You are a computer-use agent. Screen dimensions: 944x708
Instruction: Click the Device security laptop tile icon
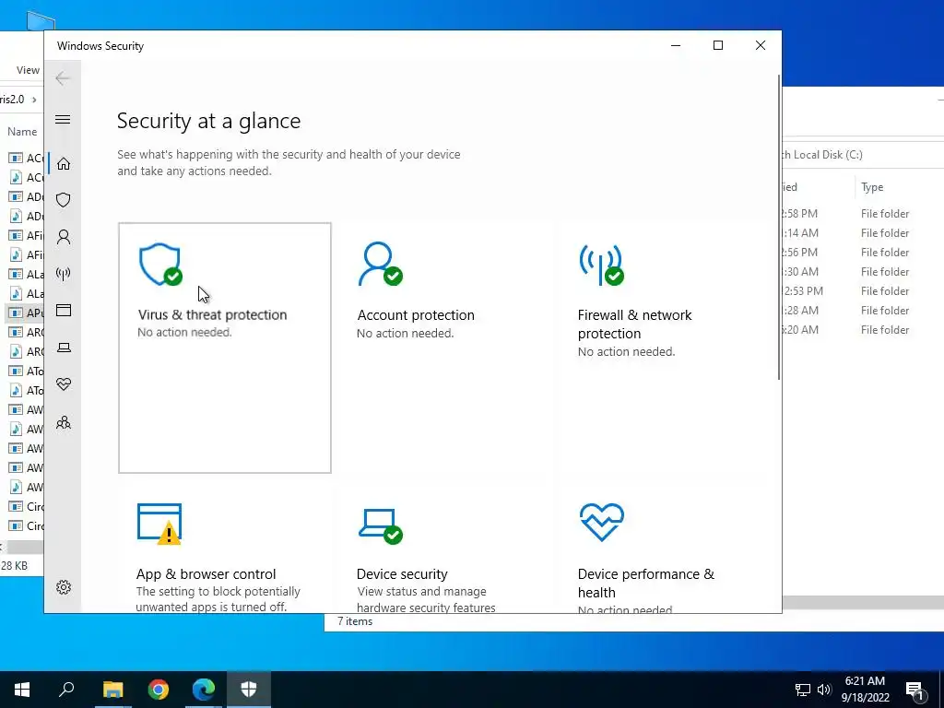381,525
